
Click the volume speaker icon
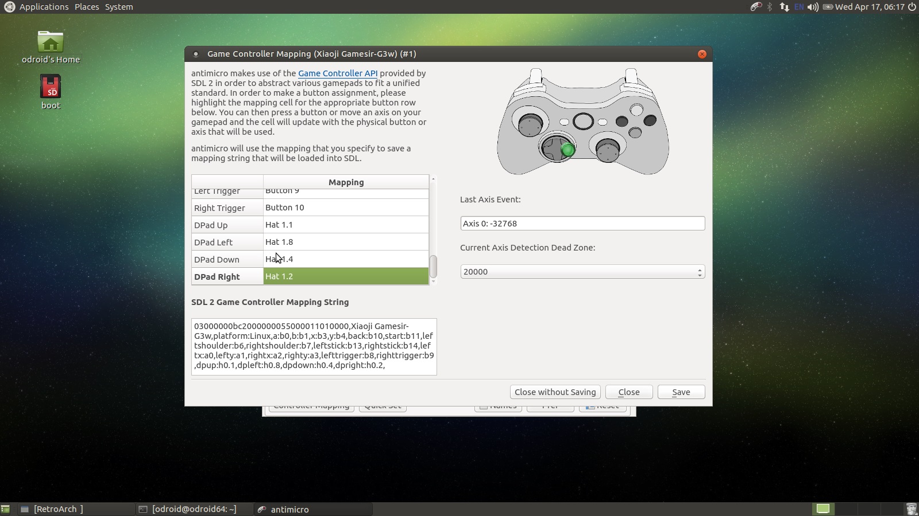click(813, 7)
